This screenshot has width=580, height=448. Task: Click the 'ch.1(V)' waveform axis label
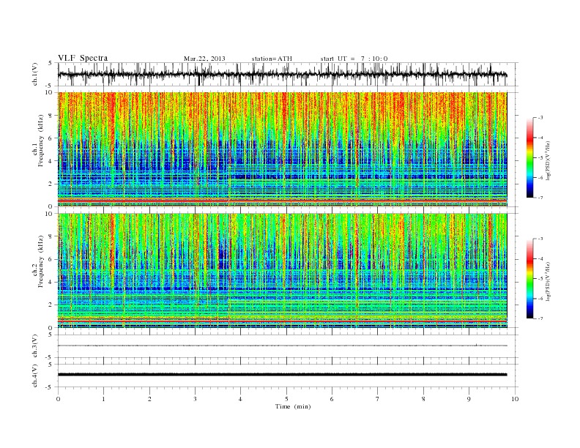point(35,75)
